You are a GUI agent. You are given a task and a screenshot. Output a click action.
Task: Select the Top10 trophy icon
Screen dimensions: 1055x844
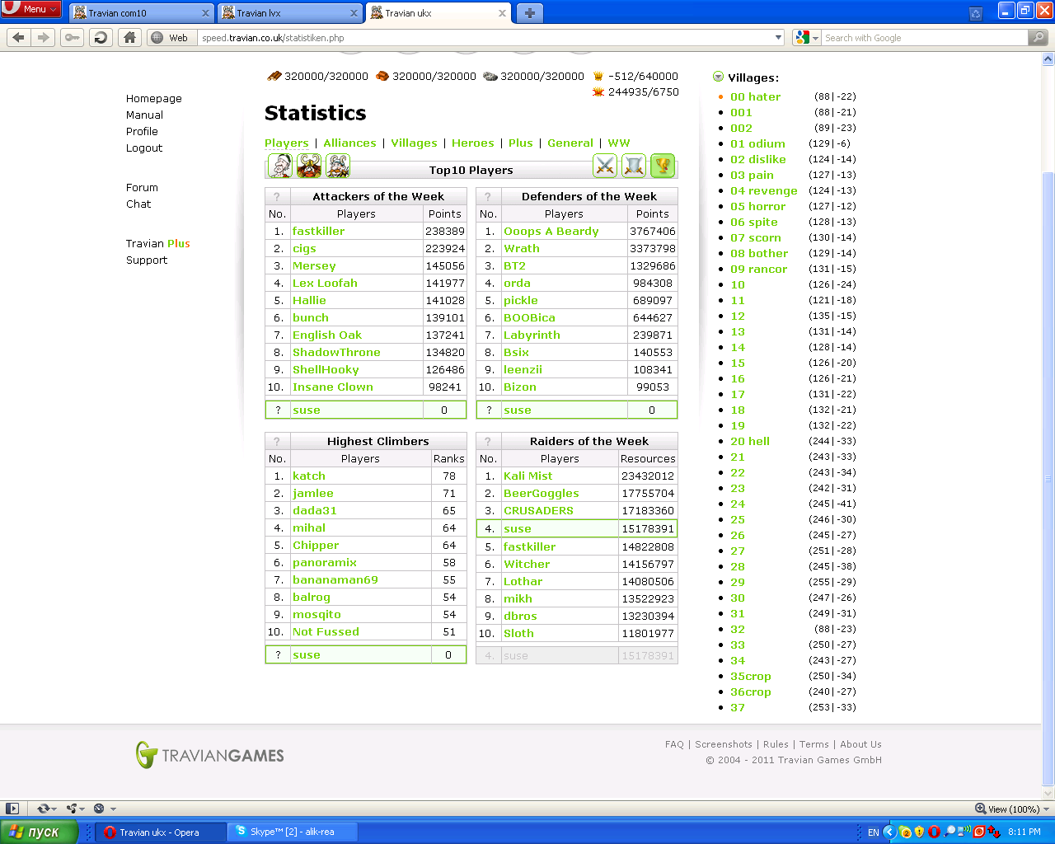pyautogui.click(x=663, y=166)
